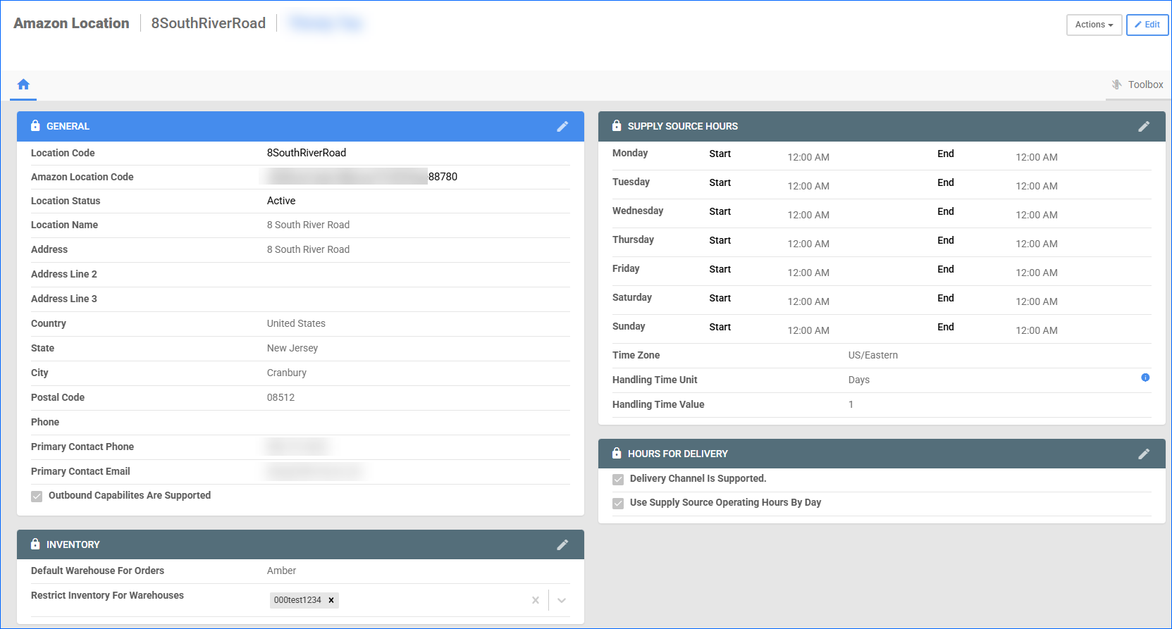Click the HOURS FOR DELIVERY header title

pyautogui.click(x=678, y=454)
